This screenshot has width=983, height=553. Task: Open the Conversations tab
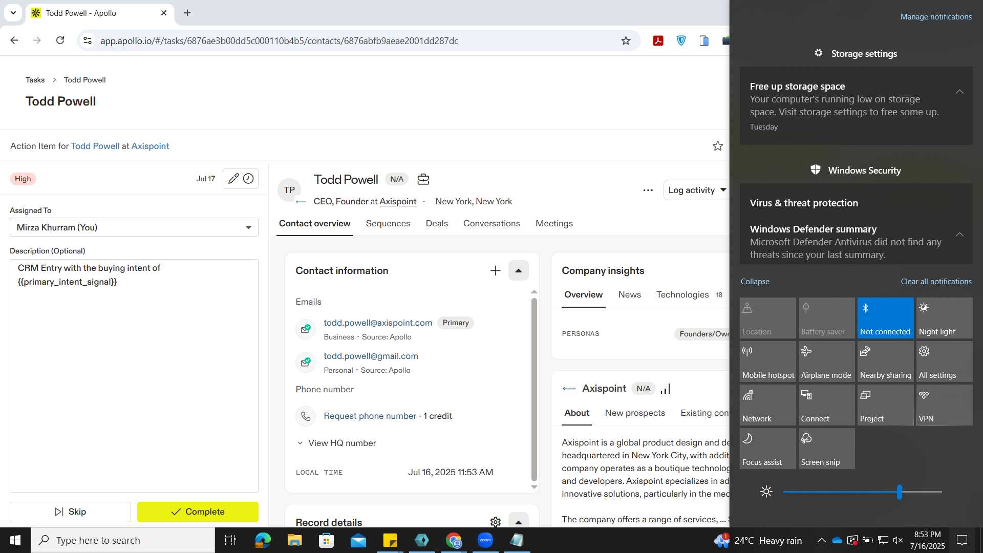click(491, 224)
